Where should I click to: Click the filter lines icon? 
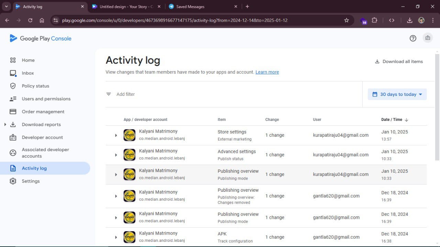109,94
